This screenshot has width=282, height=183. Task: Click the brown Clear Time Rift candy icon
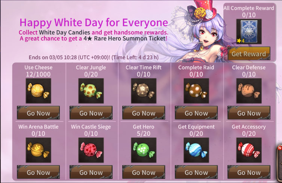[144, 91]
